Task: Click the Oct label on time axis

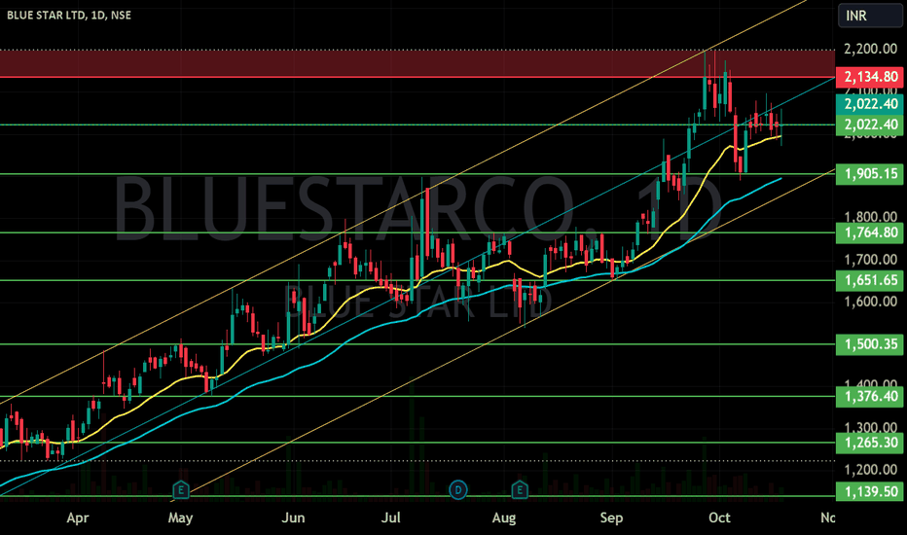Action: coord(719,517)
